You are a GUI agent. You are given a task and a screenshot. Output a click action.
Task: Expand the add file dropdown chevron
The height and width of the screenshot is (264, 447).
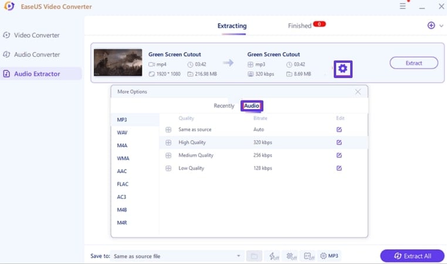(441, 26)
